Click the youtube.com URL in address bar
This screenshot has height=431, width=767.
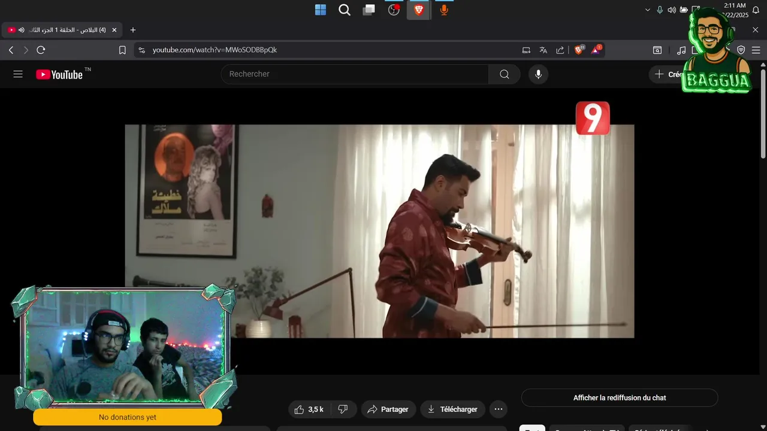215,50
